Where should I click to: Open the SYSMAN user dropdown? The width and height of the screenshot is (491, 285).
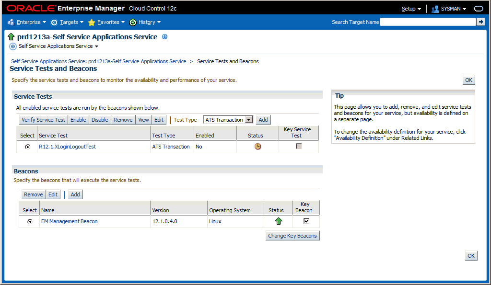point(454,9)
